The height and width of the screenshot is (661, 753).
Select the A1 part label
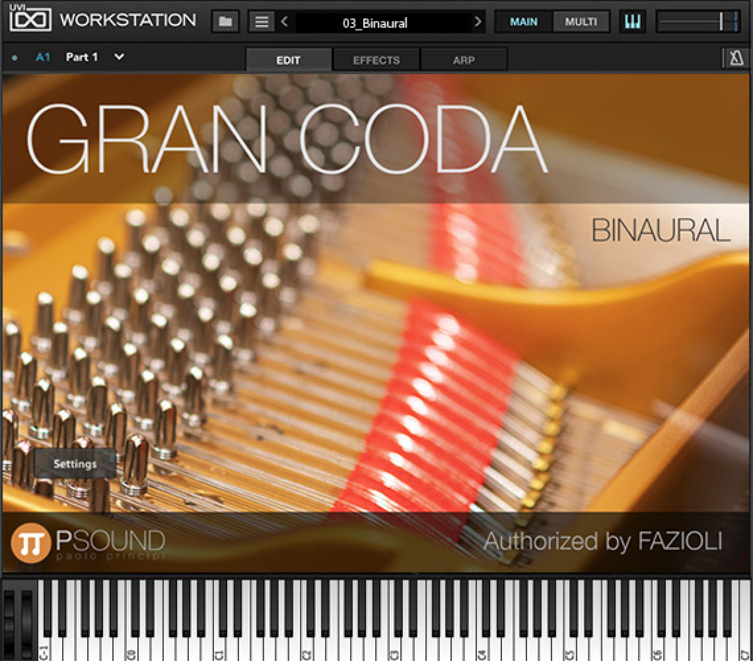pyautogui.click(x=43, y=57)
